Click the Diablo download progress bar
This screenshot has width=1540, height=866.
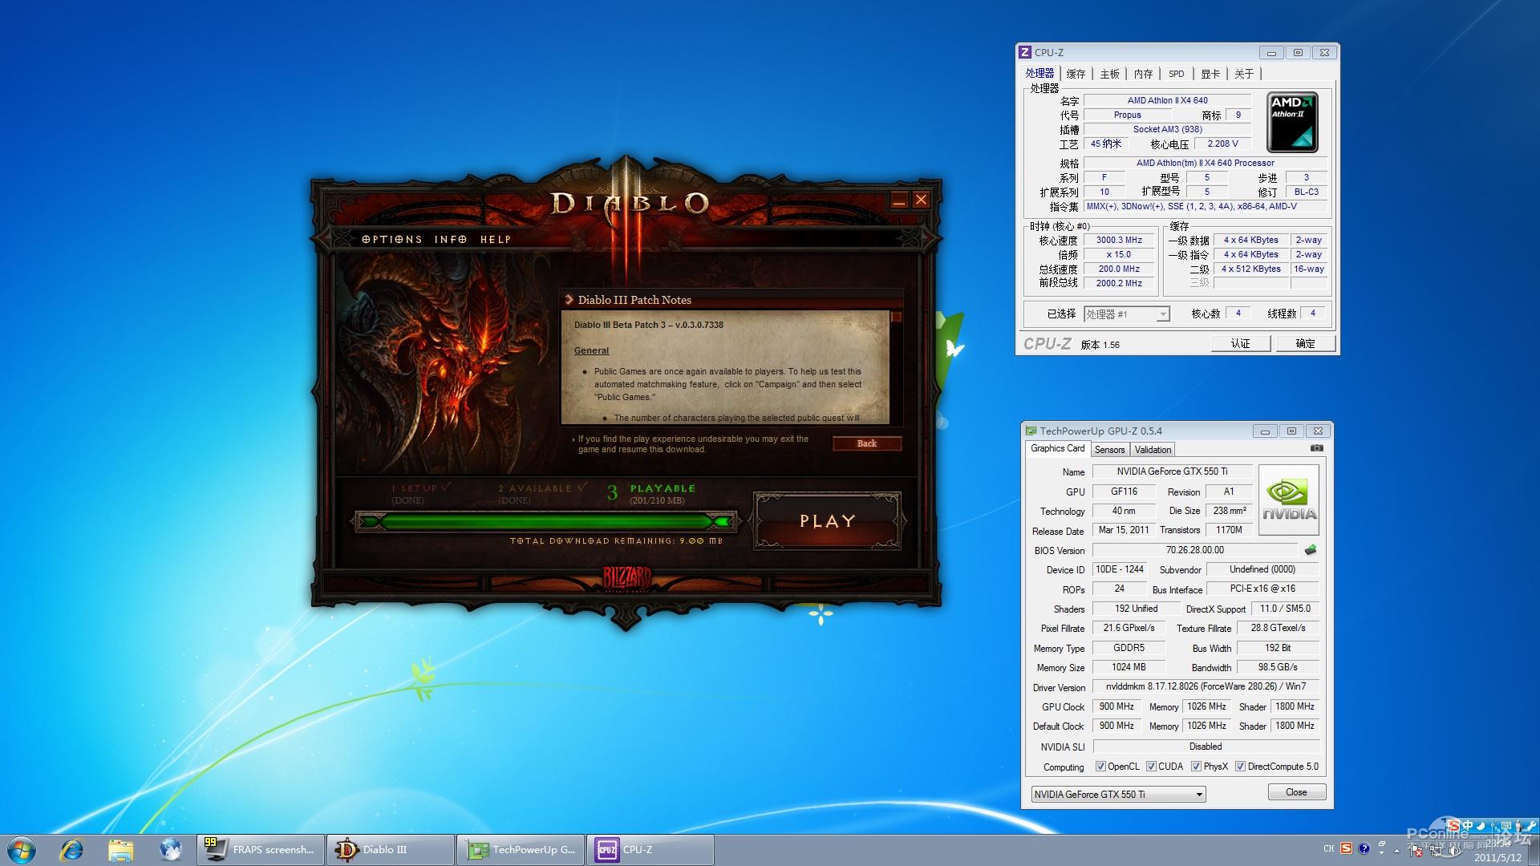[545, 522]
